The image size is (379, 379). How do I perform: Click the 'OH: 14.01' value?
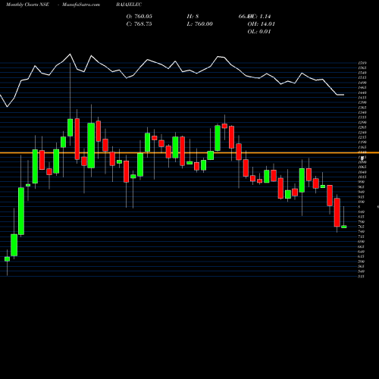[x=261, y=24]
